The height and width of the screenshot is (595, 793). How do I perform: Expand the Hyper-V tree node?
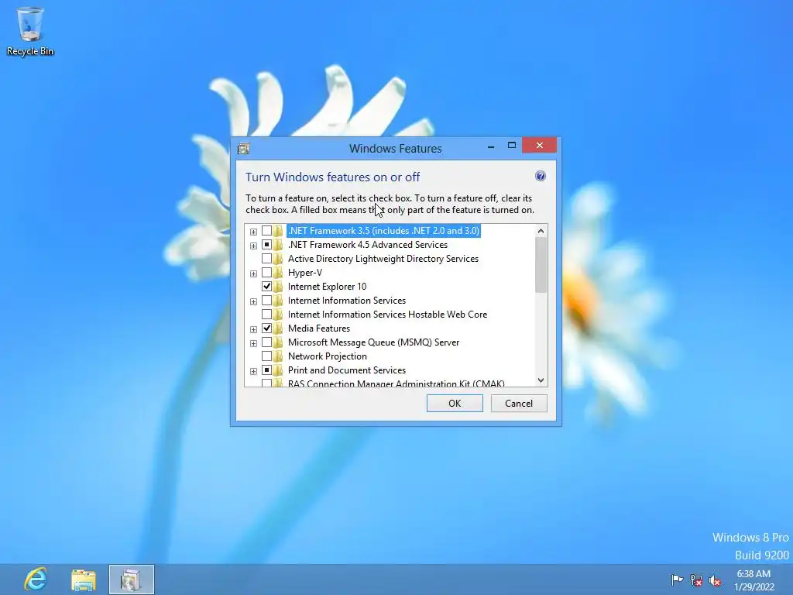click(x=253, y=273)
